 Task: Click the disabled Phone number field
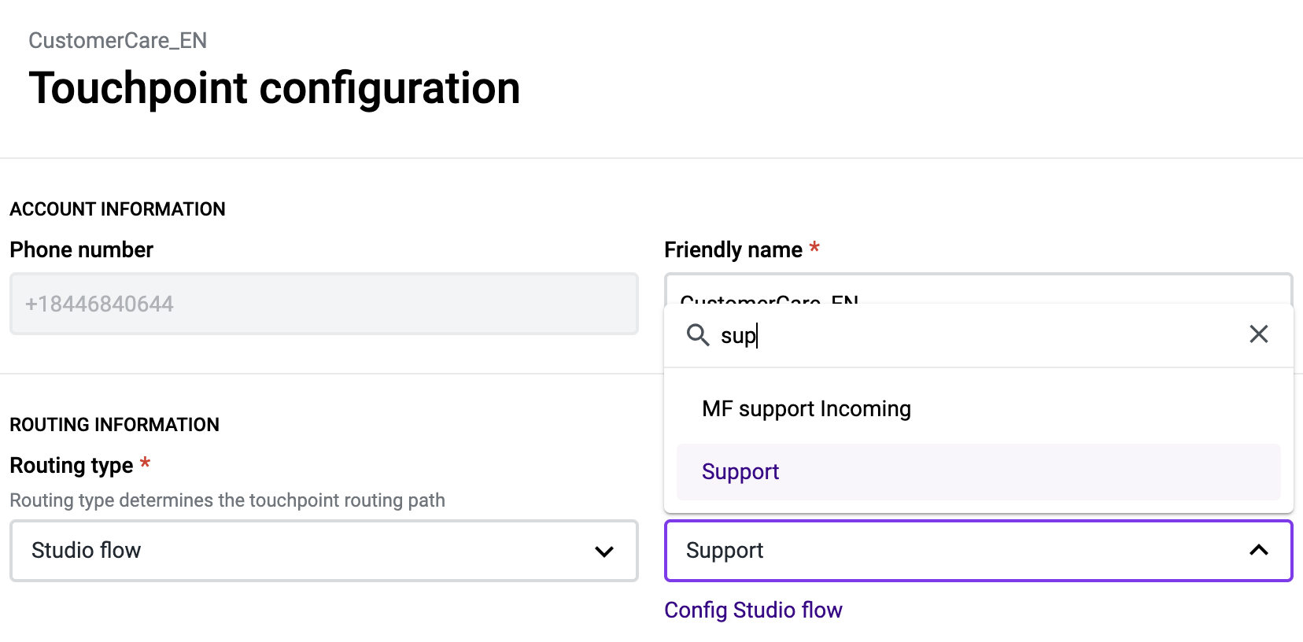(x=324, y=304)
